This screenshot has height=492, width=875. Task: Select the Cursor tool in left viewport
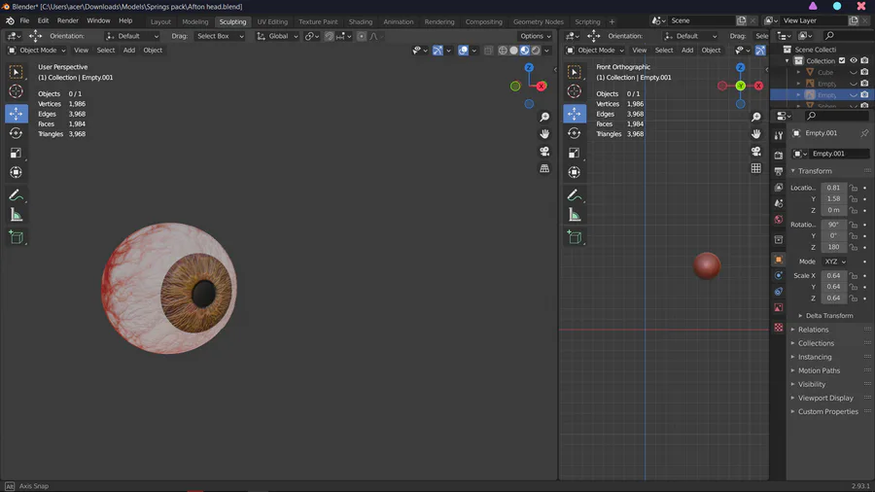pos(16,91)
